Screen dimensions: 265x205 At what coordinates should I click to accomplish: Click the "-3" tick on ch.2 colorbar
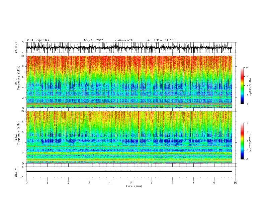coord(247,123)
